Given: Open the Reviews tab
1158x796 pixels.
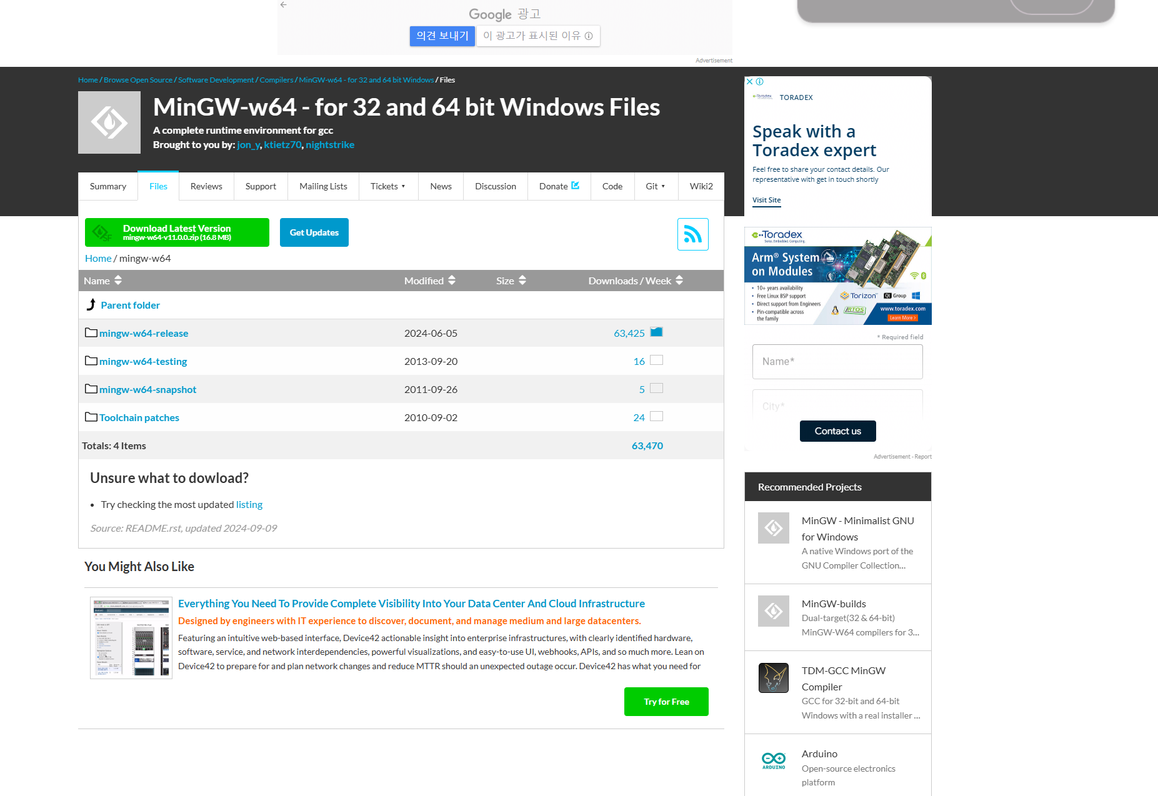Looking at the screenshot, I should tap(206, 186).
